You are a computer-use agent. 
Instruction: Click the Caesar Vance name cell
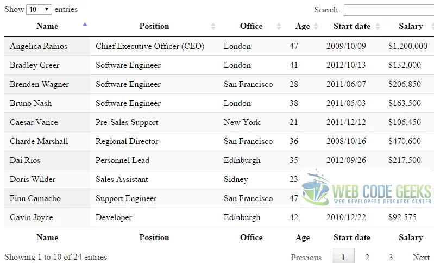coord(34,122)
